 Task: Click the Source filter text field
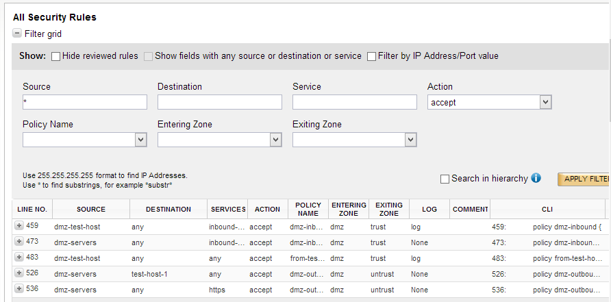coord(85,102)
